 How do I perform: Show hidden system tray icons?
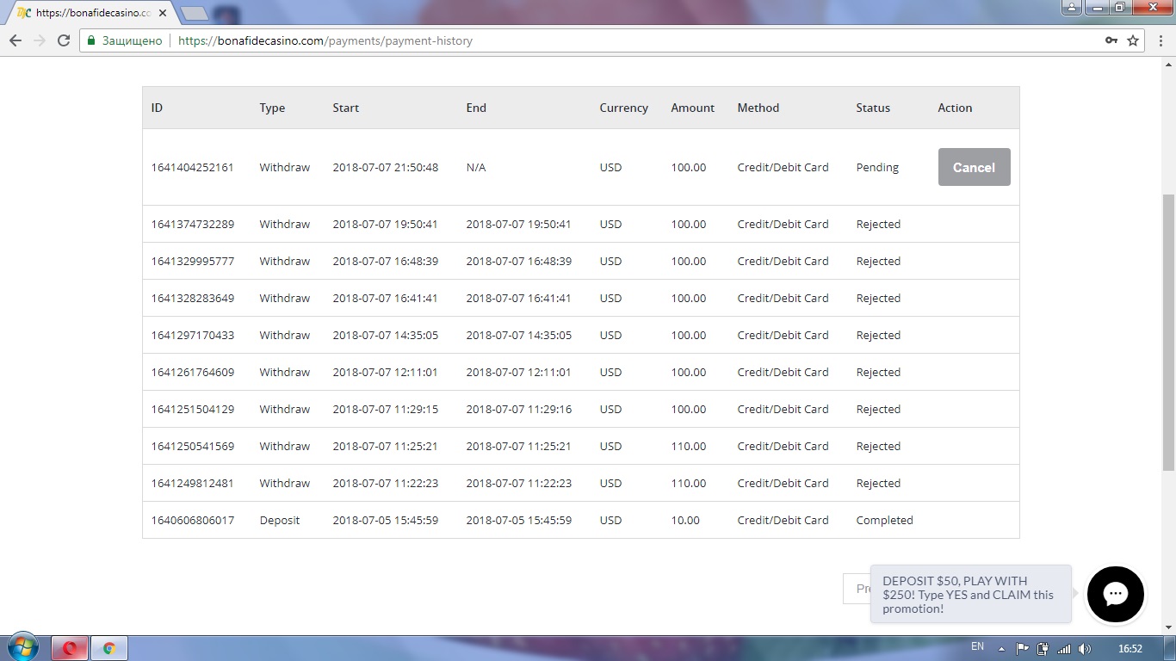(1001, 649)
